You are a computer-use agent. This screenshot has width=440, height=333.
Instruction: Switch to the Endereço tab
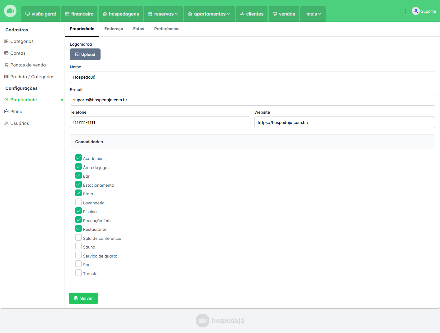pos(114,29)
